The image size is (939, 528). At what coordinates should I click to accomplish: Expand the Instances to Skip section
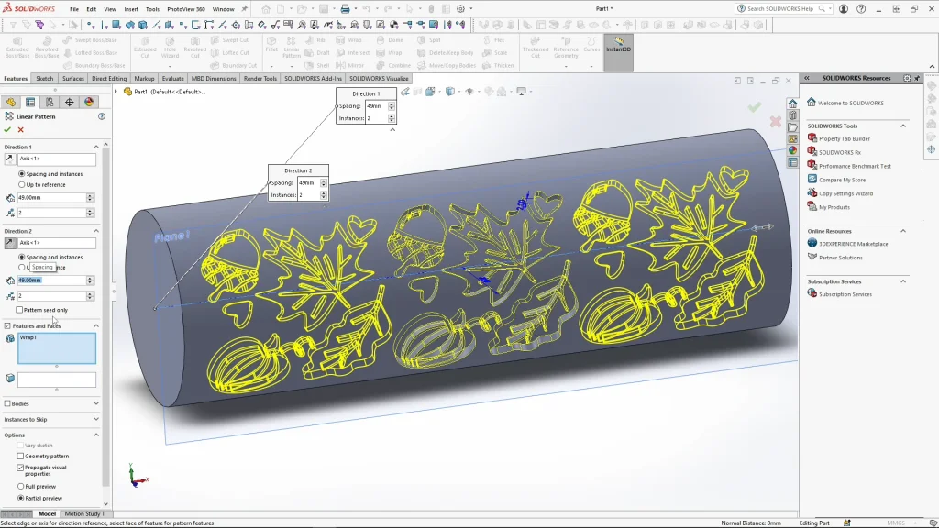pos(95,420)
